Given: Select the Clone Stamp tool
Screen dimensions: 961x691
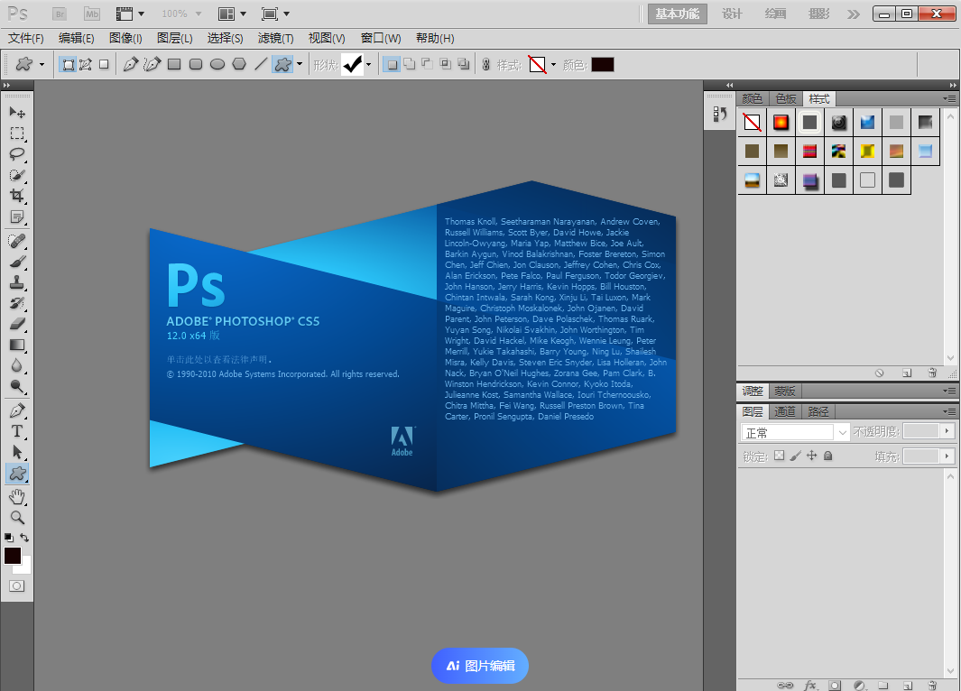Looking at the screenshot, I should tap(17, 282).
